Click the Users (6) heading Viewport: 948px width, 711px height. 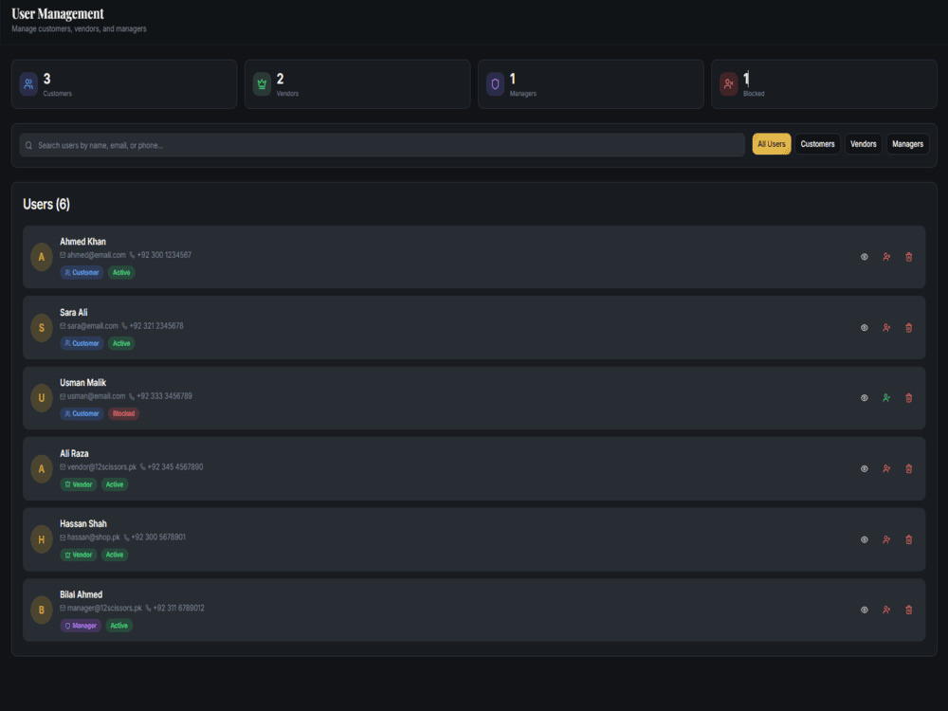[x=46, y=205]
